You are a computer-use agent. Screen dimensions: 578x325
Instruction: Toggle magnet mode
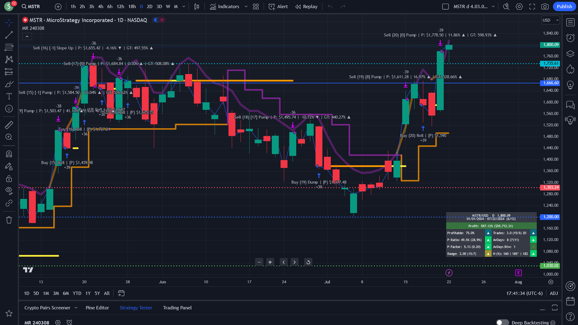tap(9, 154)
